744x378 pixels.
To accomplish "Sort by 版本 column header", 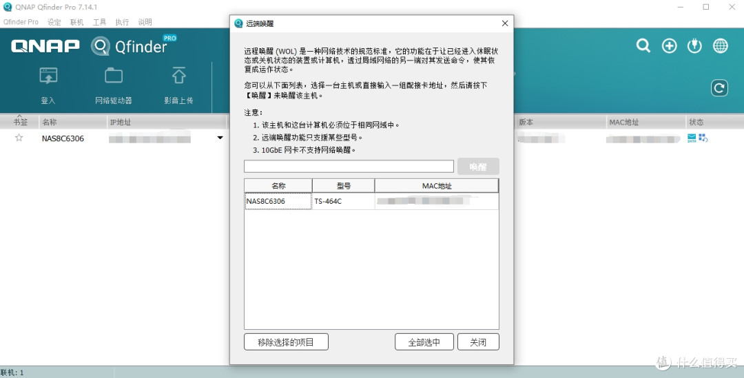I will [561, 122].
